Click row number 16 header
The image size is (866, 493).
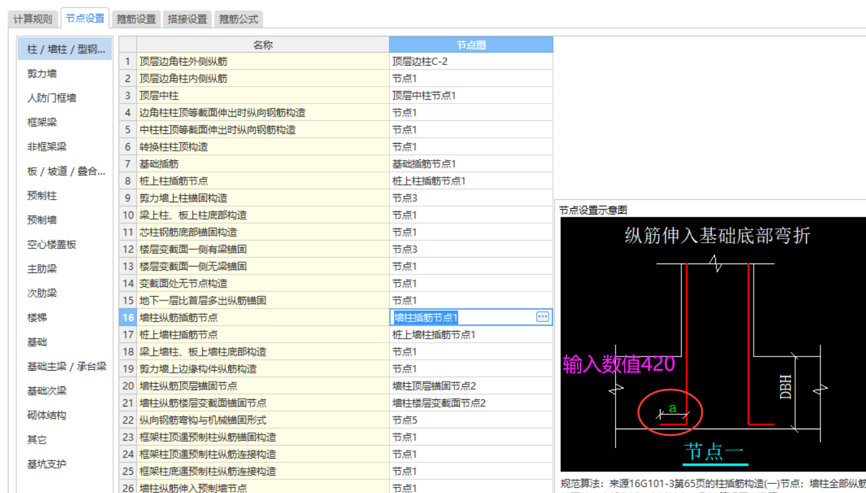click(127, 317)
